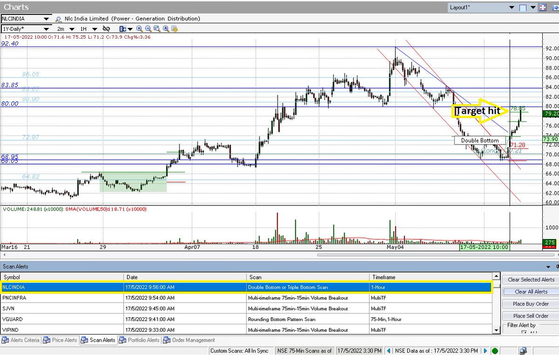This screenshot has width=559, height=355.
Task: Open Scan Alerts panel options arrow
Action: click(548, 267)
